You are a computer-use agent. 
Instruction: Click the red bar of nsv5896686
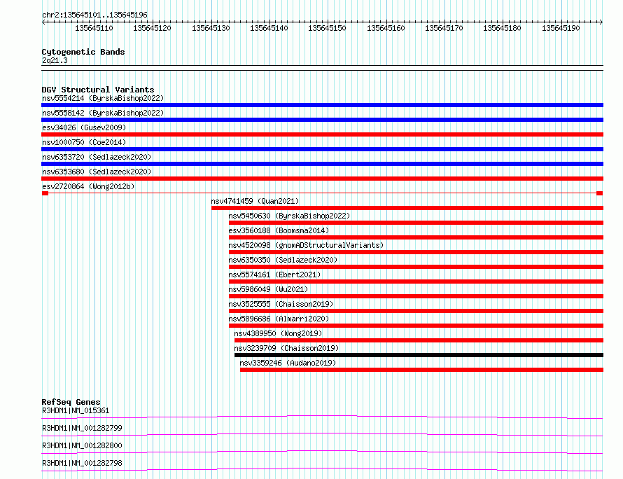pos(416,326)
